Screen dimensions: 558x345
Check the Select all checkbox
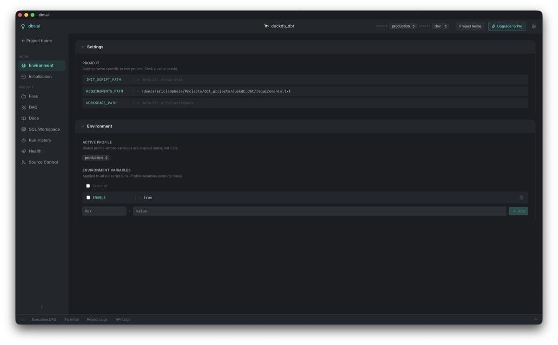click(88, 186)
